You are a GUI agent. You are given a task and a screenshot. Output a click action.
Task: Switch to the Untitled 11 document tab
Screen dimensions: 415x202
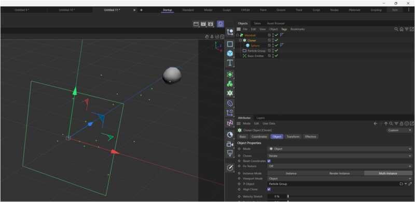click(112, 10)
